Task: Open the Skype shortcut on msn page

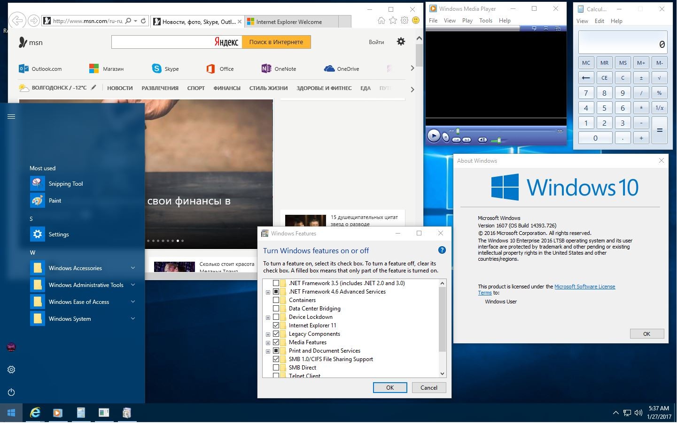Action: (165, 68)
